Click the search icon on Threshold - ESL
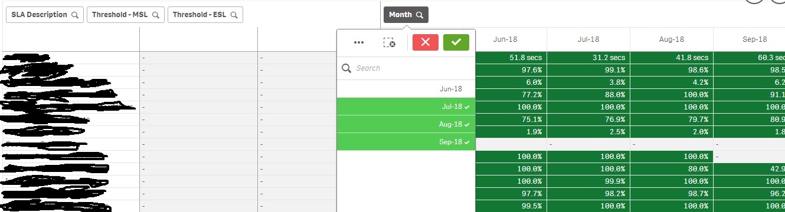The width and height of the screenshot is (785, 212). click(x=234, y=15)
